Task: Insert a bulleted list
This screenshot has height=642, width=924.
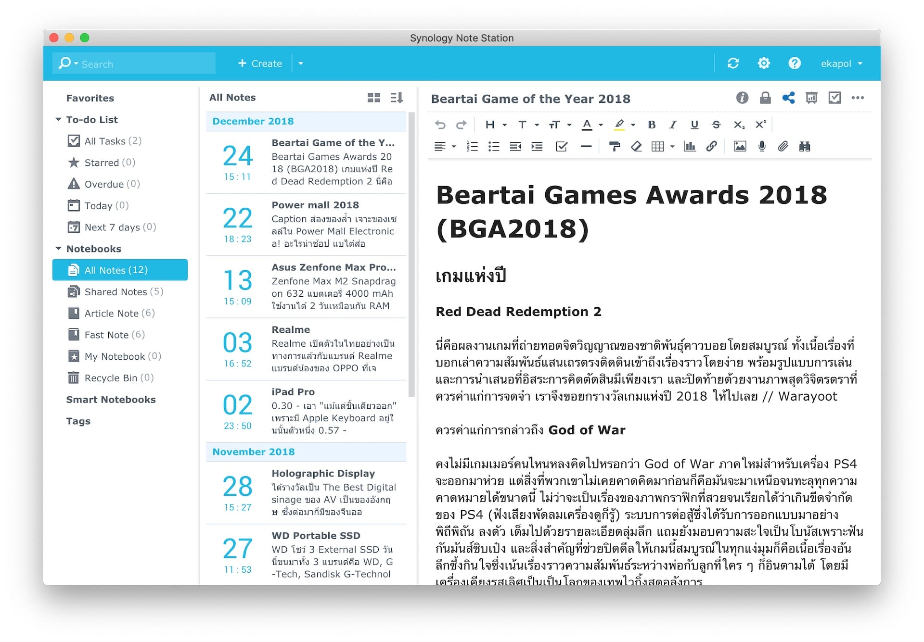Action: pos(494,147)
